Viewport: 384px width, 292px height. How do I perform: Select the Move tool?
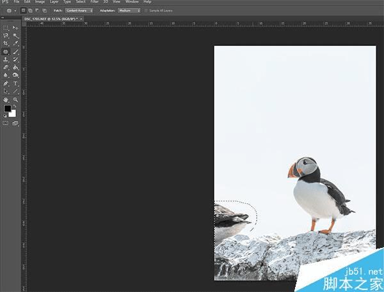[x=15, y=28]
